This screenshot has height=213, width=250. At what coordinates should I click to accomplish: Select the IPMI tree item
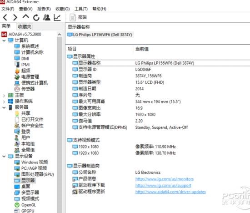click(22, 65)
